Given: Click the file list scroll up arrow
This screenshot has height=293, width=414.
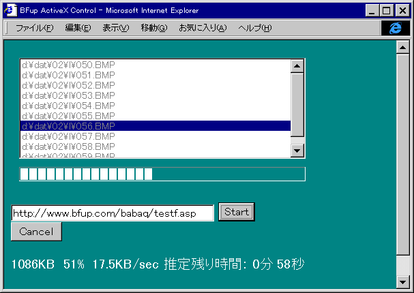Looking at the screenshot, I should [297, 66].
